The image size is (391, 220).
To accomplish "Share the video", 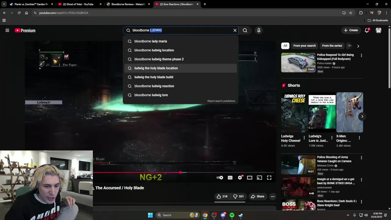I will pyautogui.click(x=258, y=196).
